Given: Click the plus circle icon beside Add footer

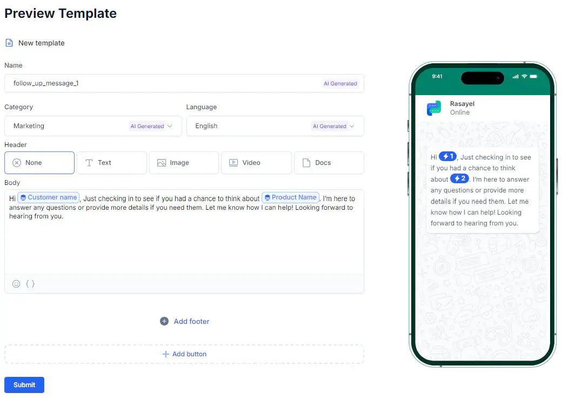Looking at the screenshot, I should coord(164,321).
